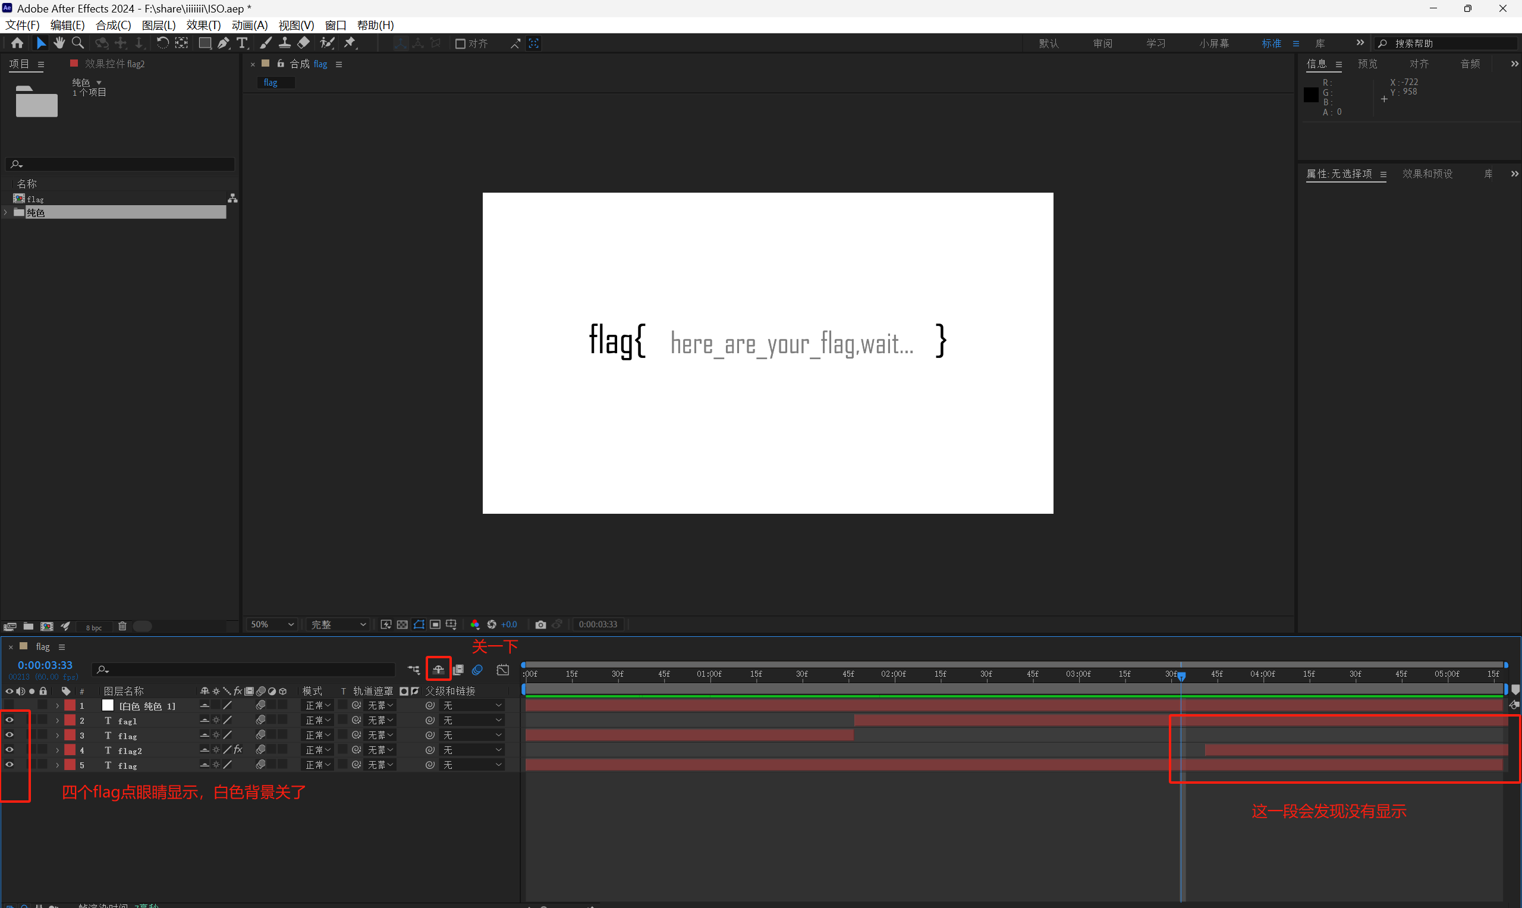This screenshot has height=908, width=1522.
Task: Select the Pen tool
Action: click(224, 43)
